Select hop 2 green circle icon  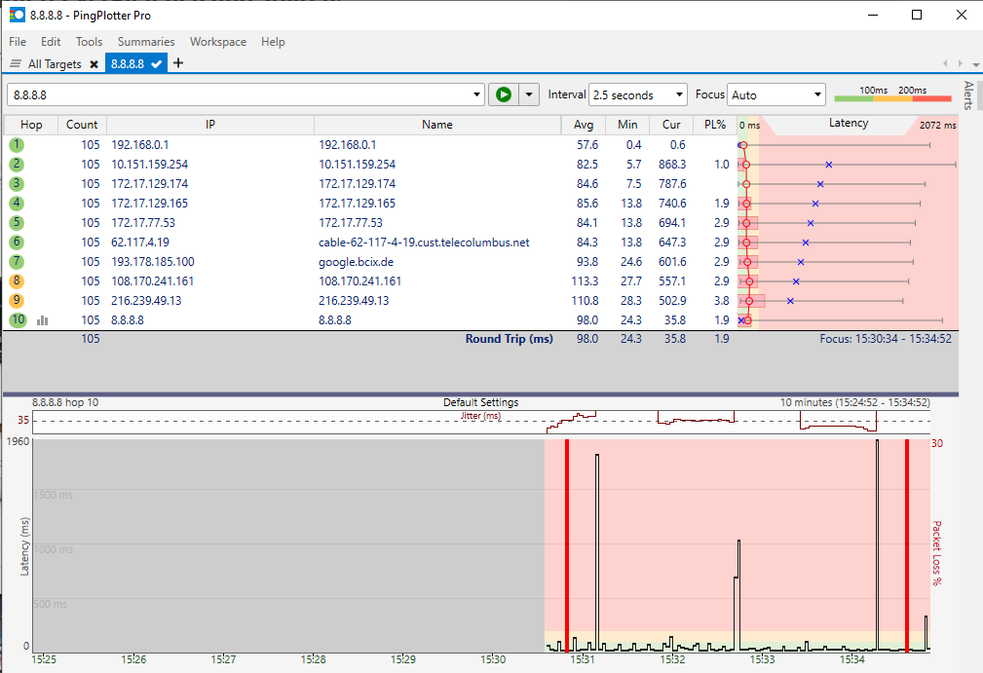(x=17, y=165)
